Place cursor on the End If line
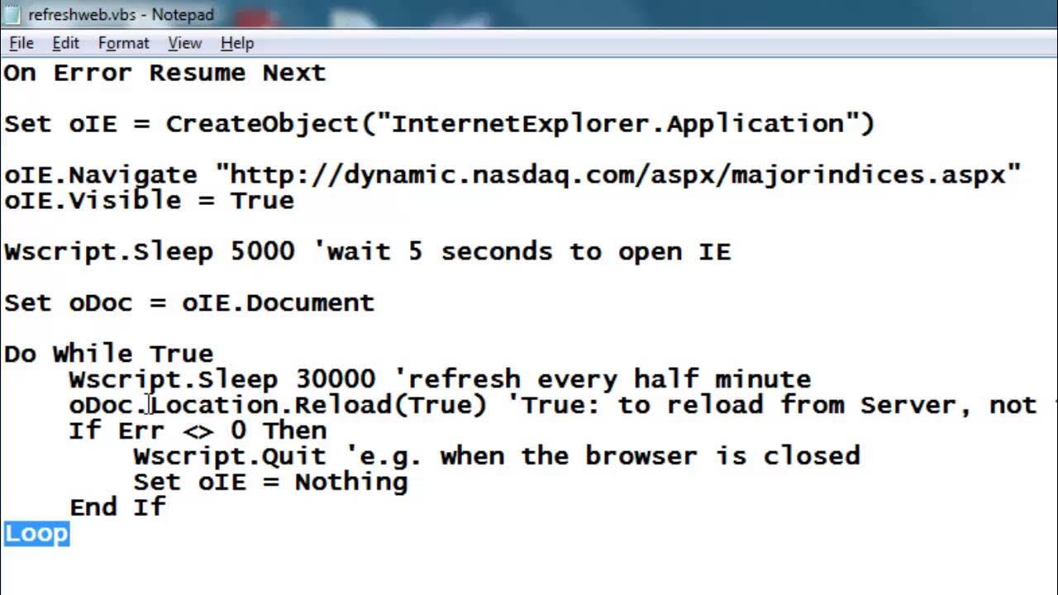Image resolution: width=1058 pixels, height=595 pixels. [117, 508]
